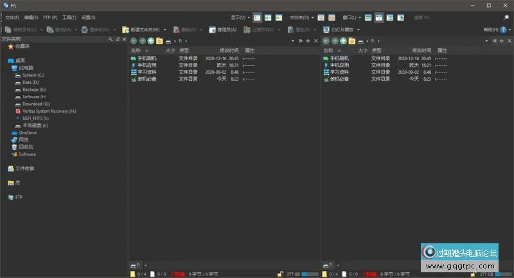Select Software (F:) drive in tree
Image resolution: width=514 pixels, height=278 pixels.
click(35, 97)
